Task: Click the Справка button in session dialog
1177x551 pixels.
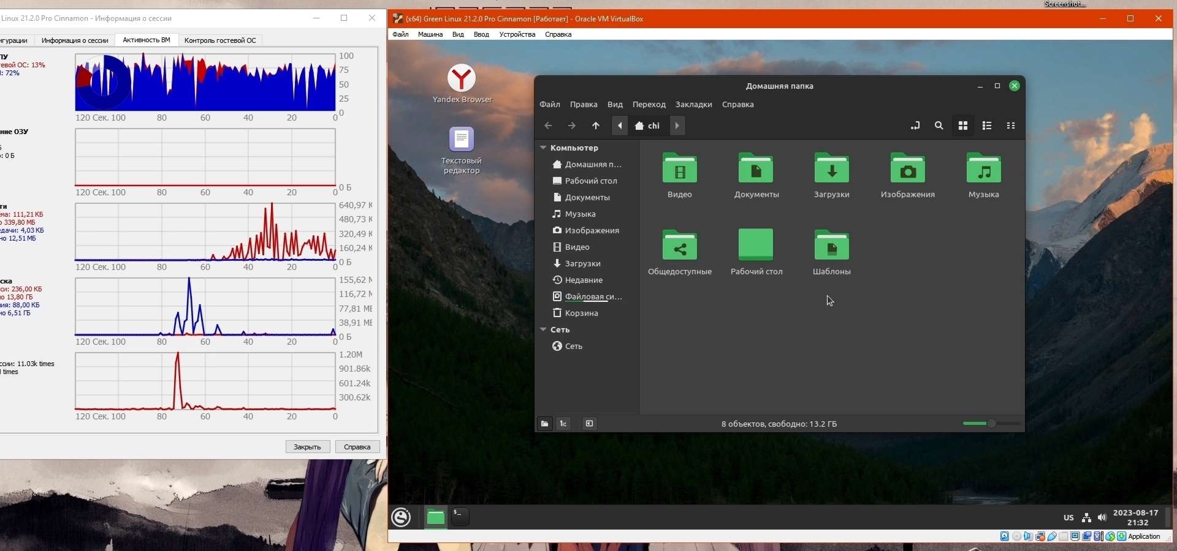Action: point(357,447)
